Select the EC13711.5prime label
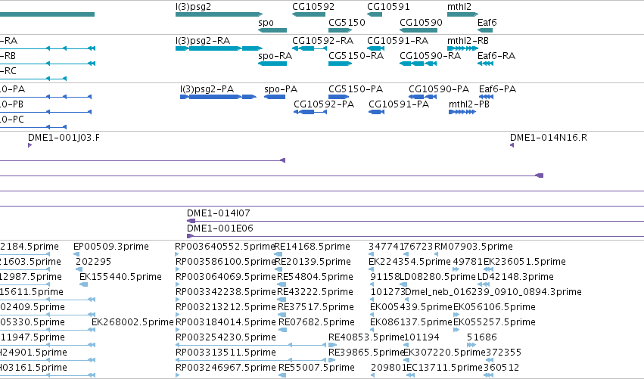 (444, 368)
